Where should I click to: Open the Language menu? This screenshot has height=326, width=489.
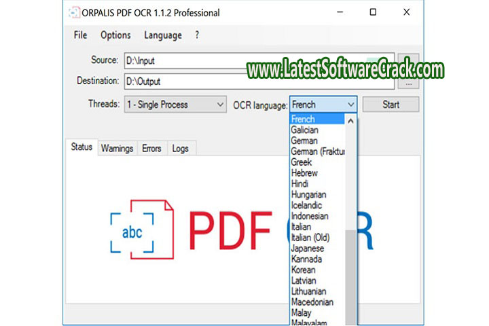[x=162, y=35]
